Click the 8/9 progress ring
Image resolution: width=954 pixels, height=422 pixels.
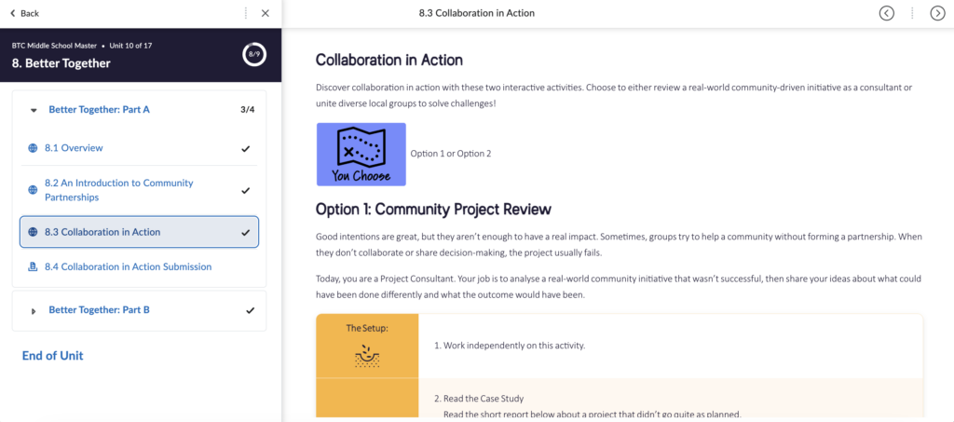[254, 55]
